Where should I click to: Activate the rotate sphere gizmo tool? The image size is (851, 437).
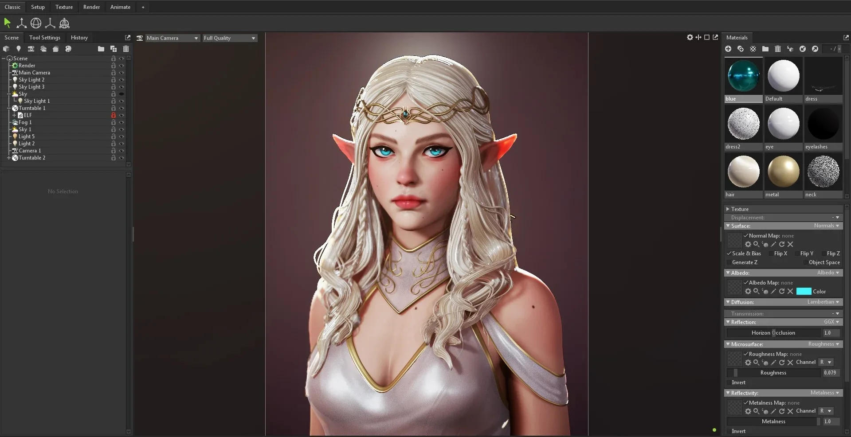[x=36, y=23]
